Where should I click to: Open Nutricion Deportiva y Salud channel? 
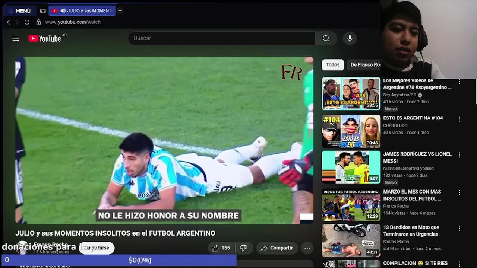[408, 168]
